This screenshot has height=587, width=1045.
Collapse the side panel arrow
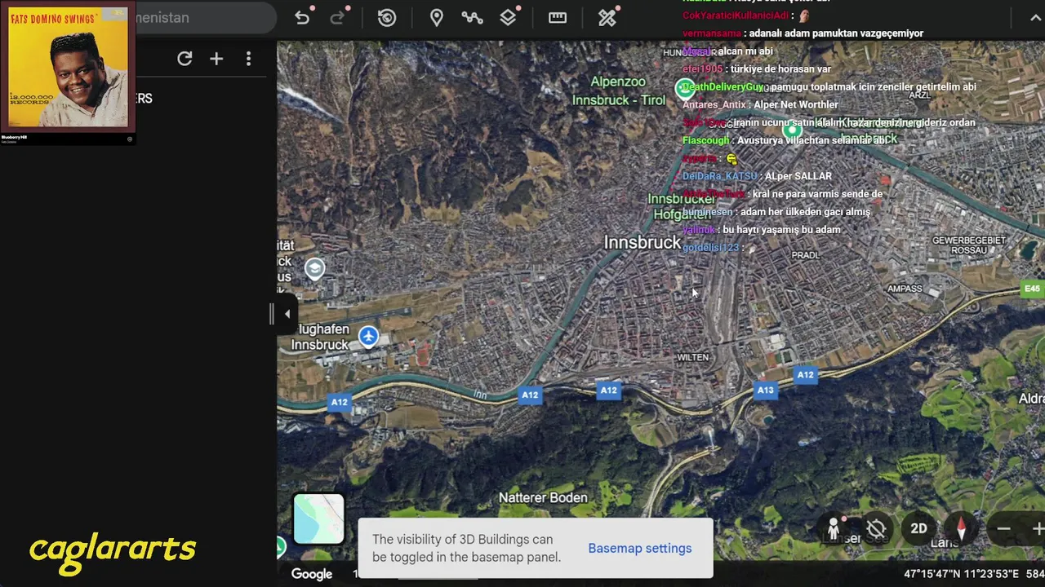click(x=287, y=314)
